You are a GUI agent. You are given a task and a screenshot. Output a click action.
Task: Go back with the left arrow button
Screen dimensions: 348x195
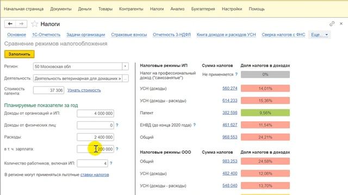10,24
